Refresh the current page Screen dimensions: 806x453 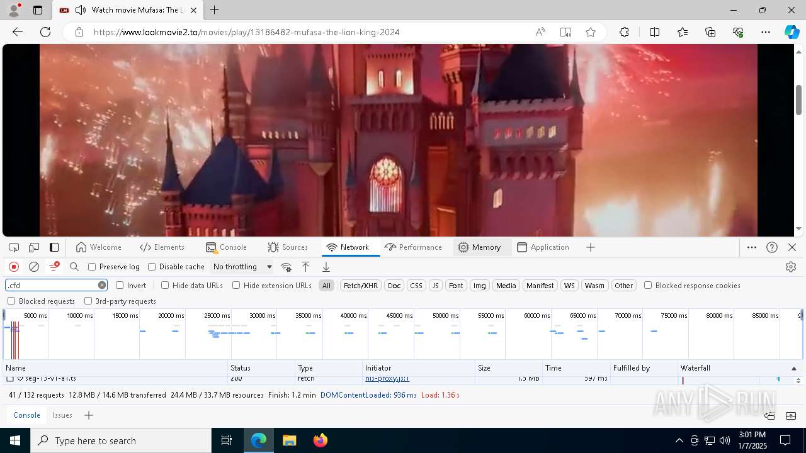tap(45, 32)
